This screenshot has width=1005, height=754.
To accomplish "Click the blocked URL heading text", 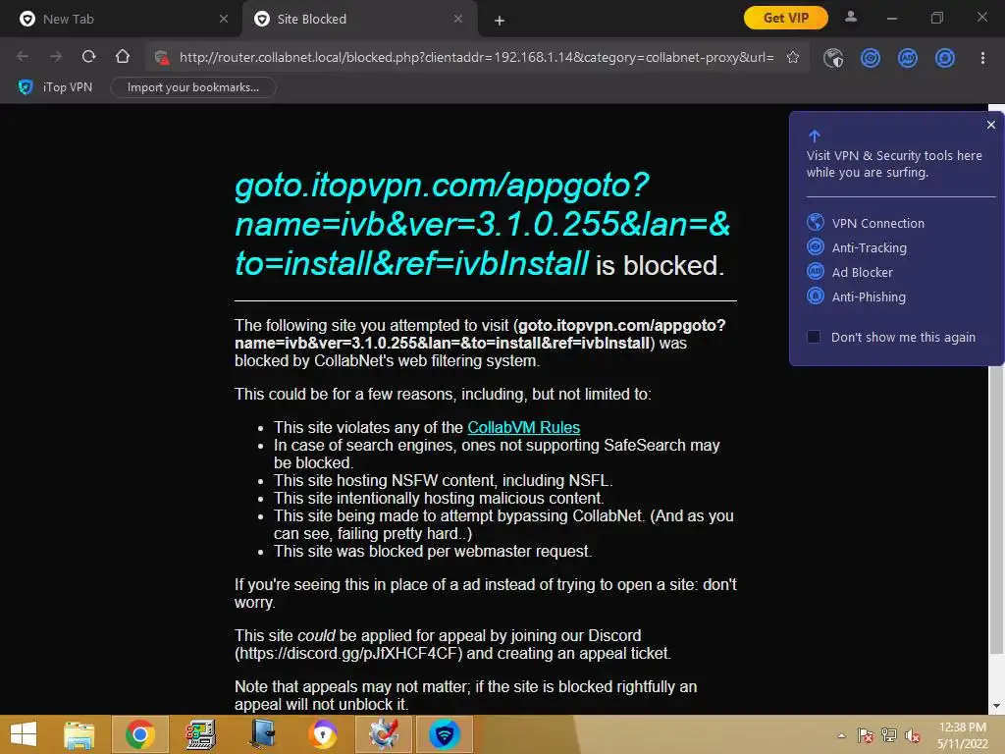I will [x=482, y=225].
